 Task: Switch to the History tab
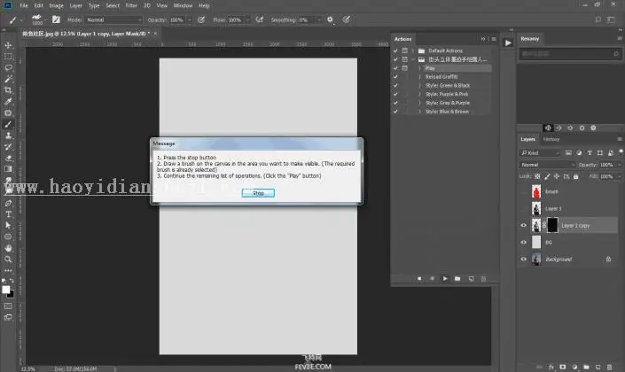coord(551,139)
